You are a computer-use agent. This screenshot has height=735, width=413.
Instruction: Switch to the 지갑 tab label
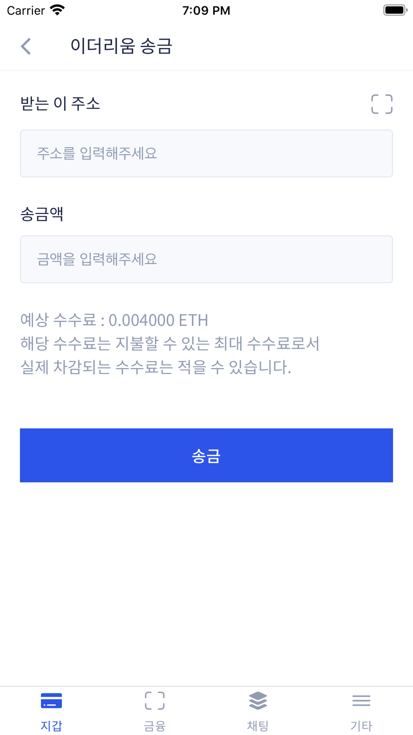(52, 725)
